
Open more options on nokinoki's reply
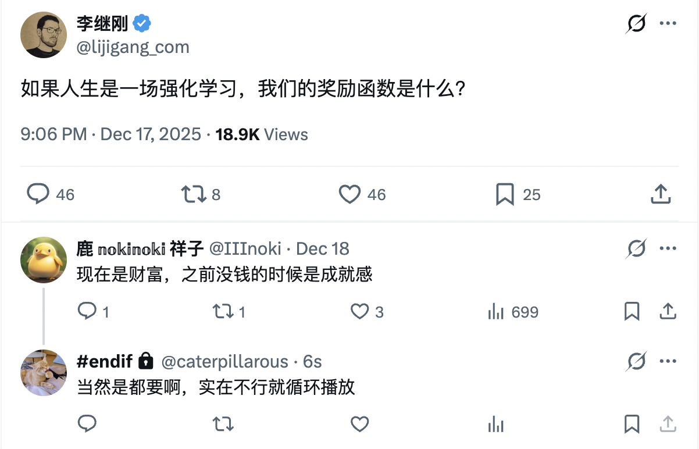pyautogui.click(x=667, y=249)
